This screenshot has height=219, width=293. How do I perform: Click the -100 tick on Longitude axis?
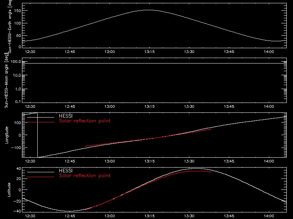[x=16, y=147]
